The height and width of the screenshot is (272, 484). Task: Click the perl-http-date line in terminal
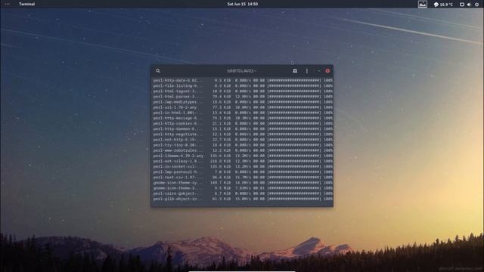click(243, 81)
